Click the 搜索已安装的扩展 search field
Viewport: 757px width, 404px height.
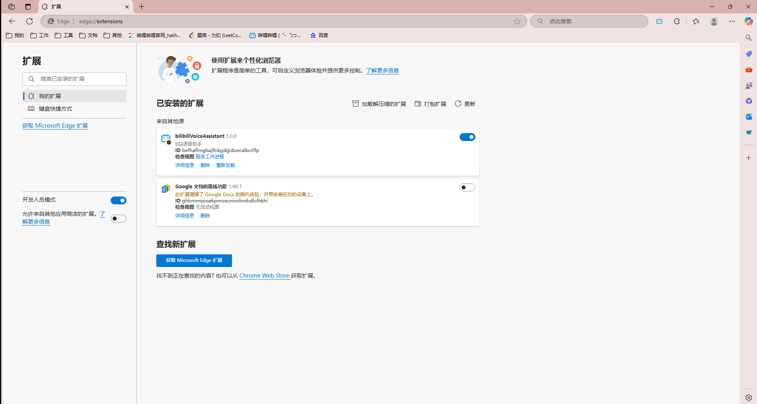point(74,79)
